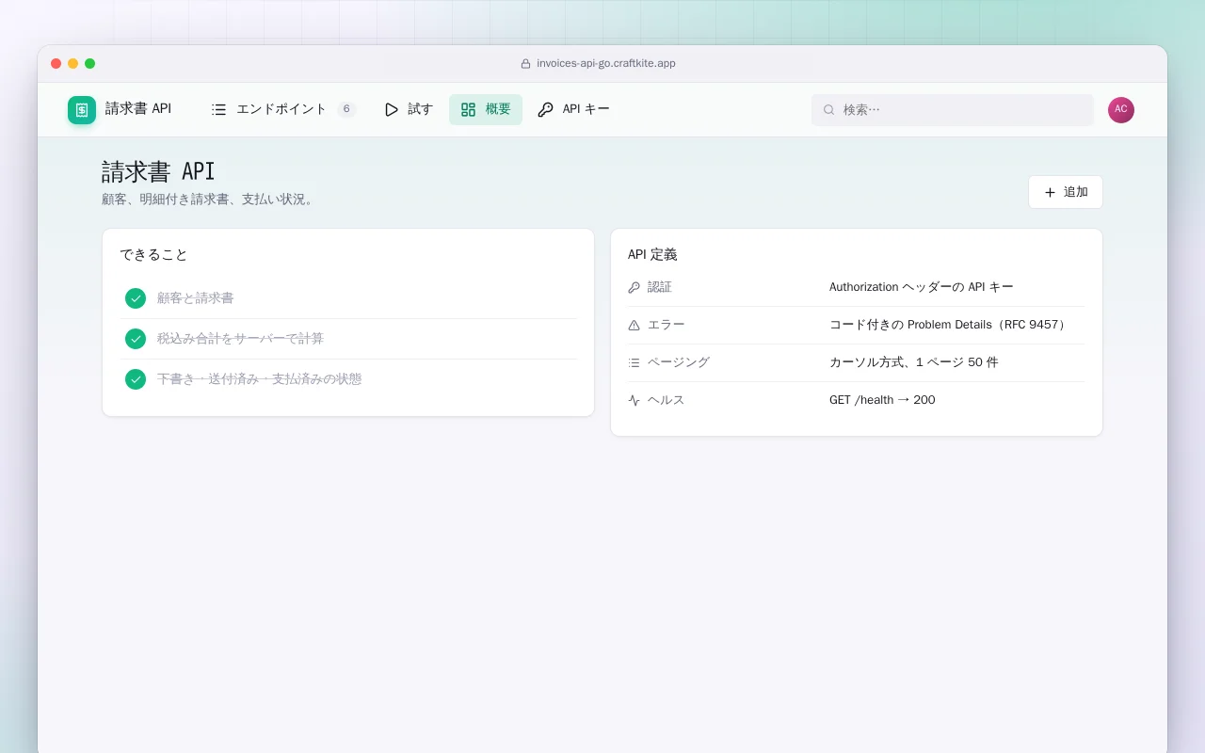Click the green invoice logo icon
1205x753 pixels.
point(82,109)
